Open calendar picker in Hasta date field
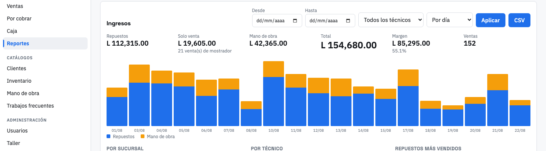This screenshot has height=151, width=546. pos(348,21)
